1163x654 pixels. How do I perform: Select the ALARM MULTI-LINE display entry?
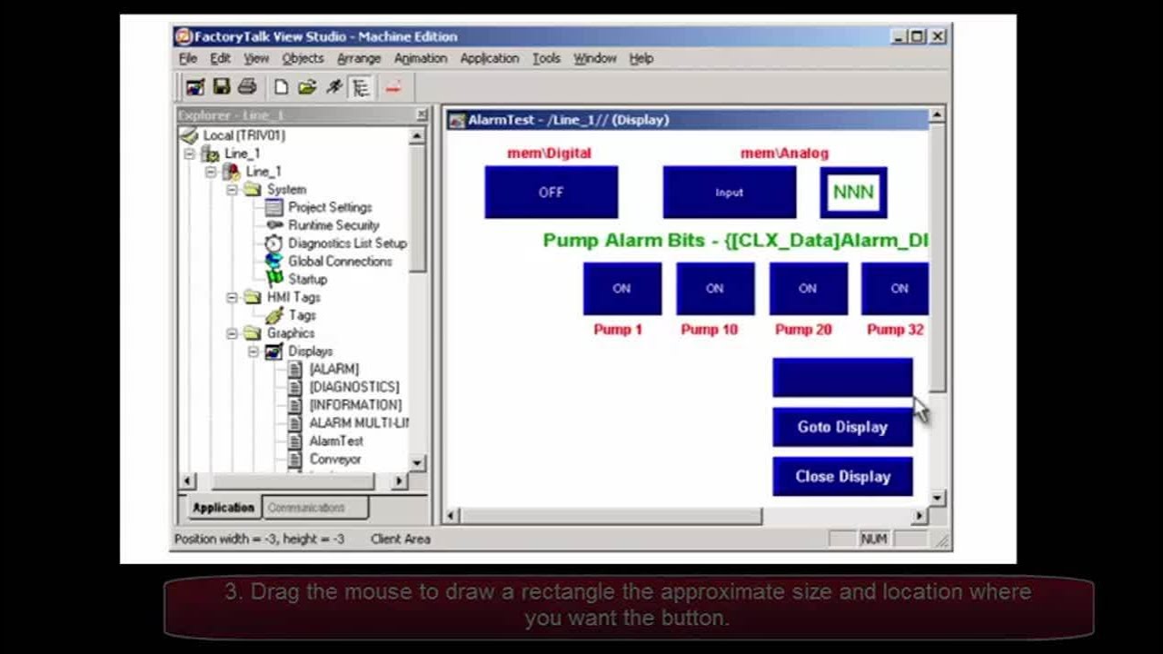click(359, 423)
